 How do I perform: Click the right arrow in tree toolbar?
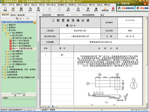(x=13, y=19)
